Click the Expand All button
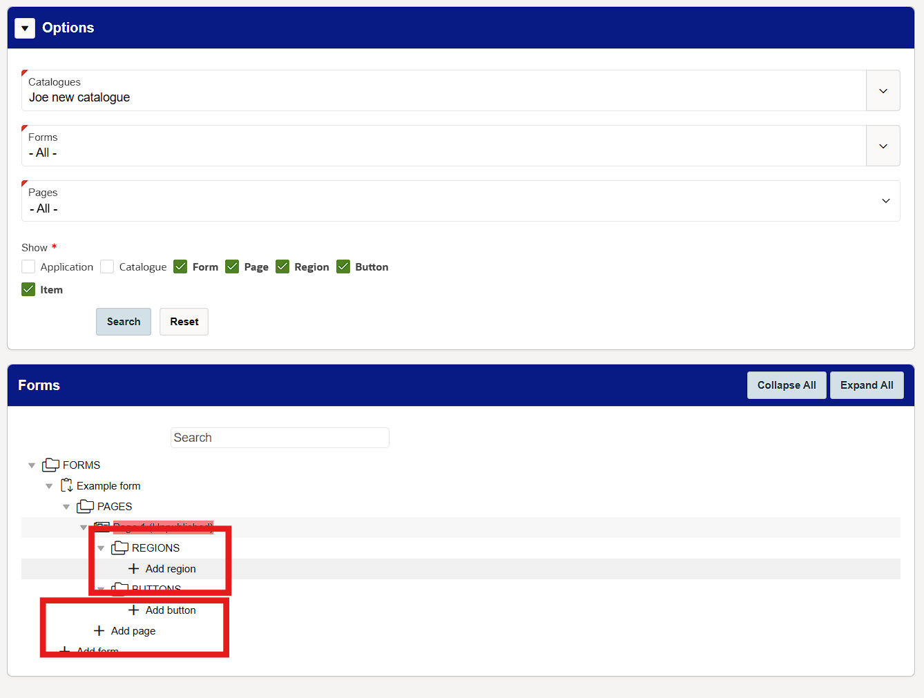 point(867,385)
